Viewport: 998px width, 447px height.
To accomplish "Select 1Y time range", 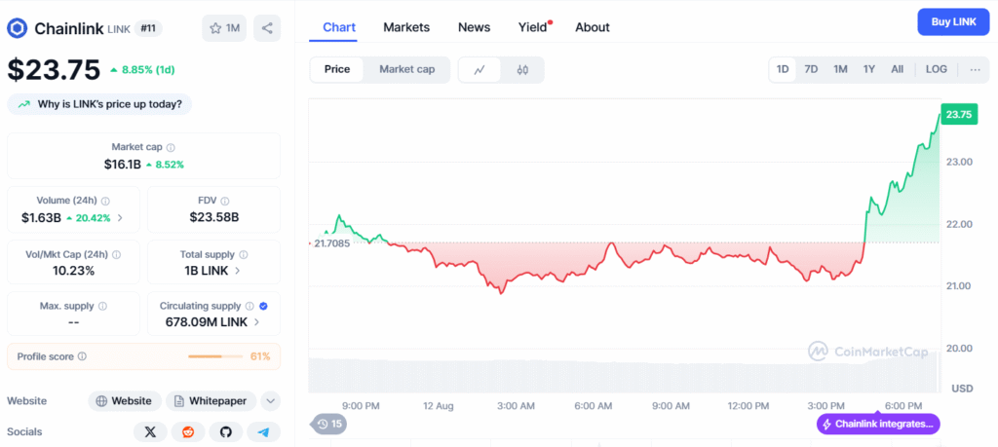I will point(868,69).
